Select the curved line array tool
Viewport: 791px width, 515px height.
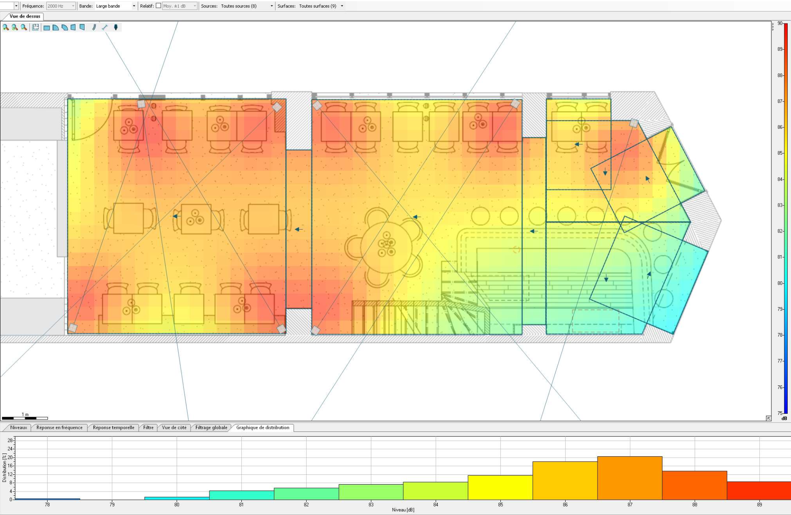click(94, 27)
